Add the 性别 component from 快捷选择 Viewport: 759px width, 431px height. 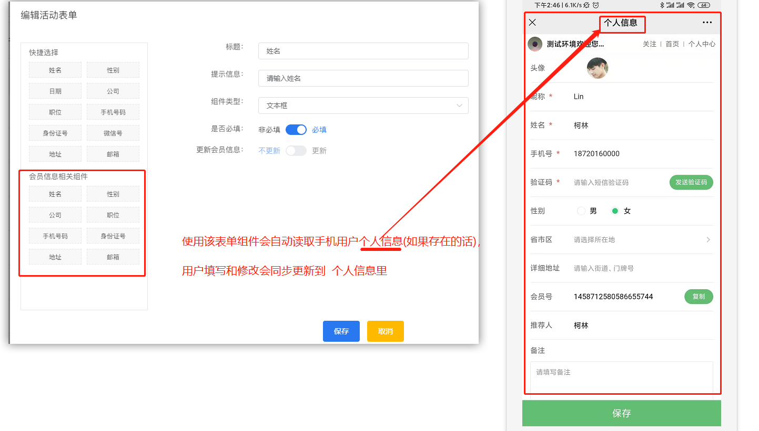point(113,70)
